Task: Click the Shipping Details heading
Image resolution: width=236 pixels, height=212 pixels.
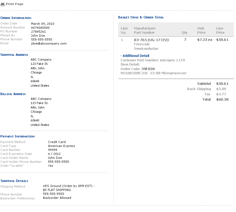Action: click(x=14, y=181)
